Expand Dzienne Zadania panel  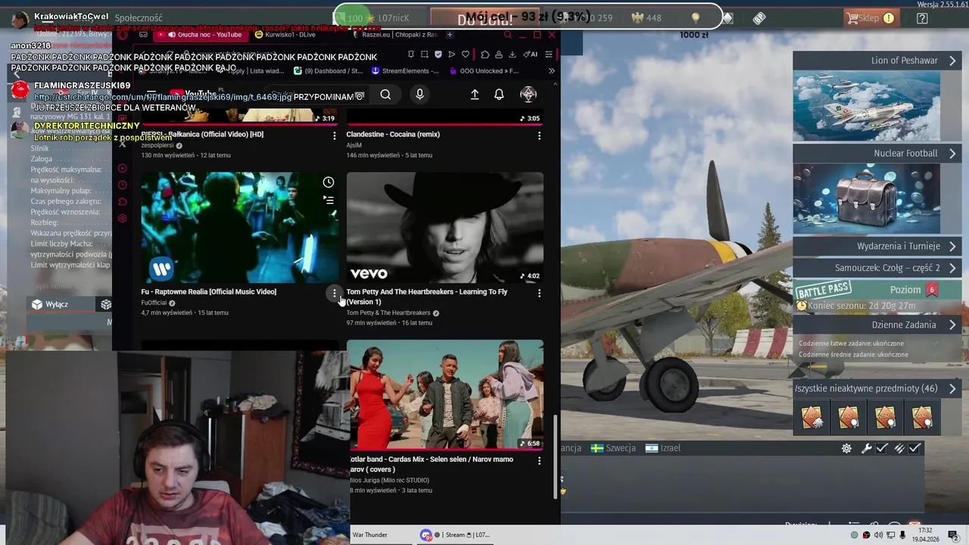877,325
